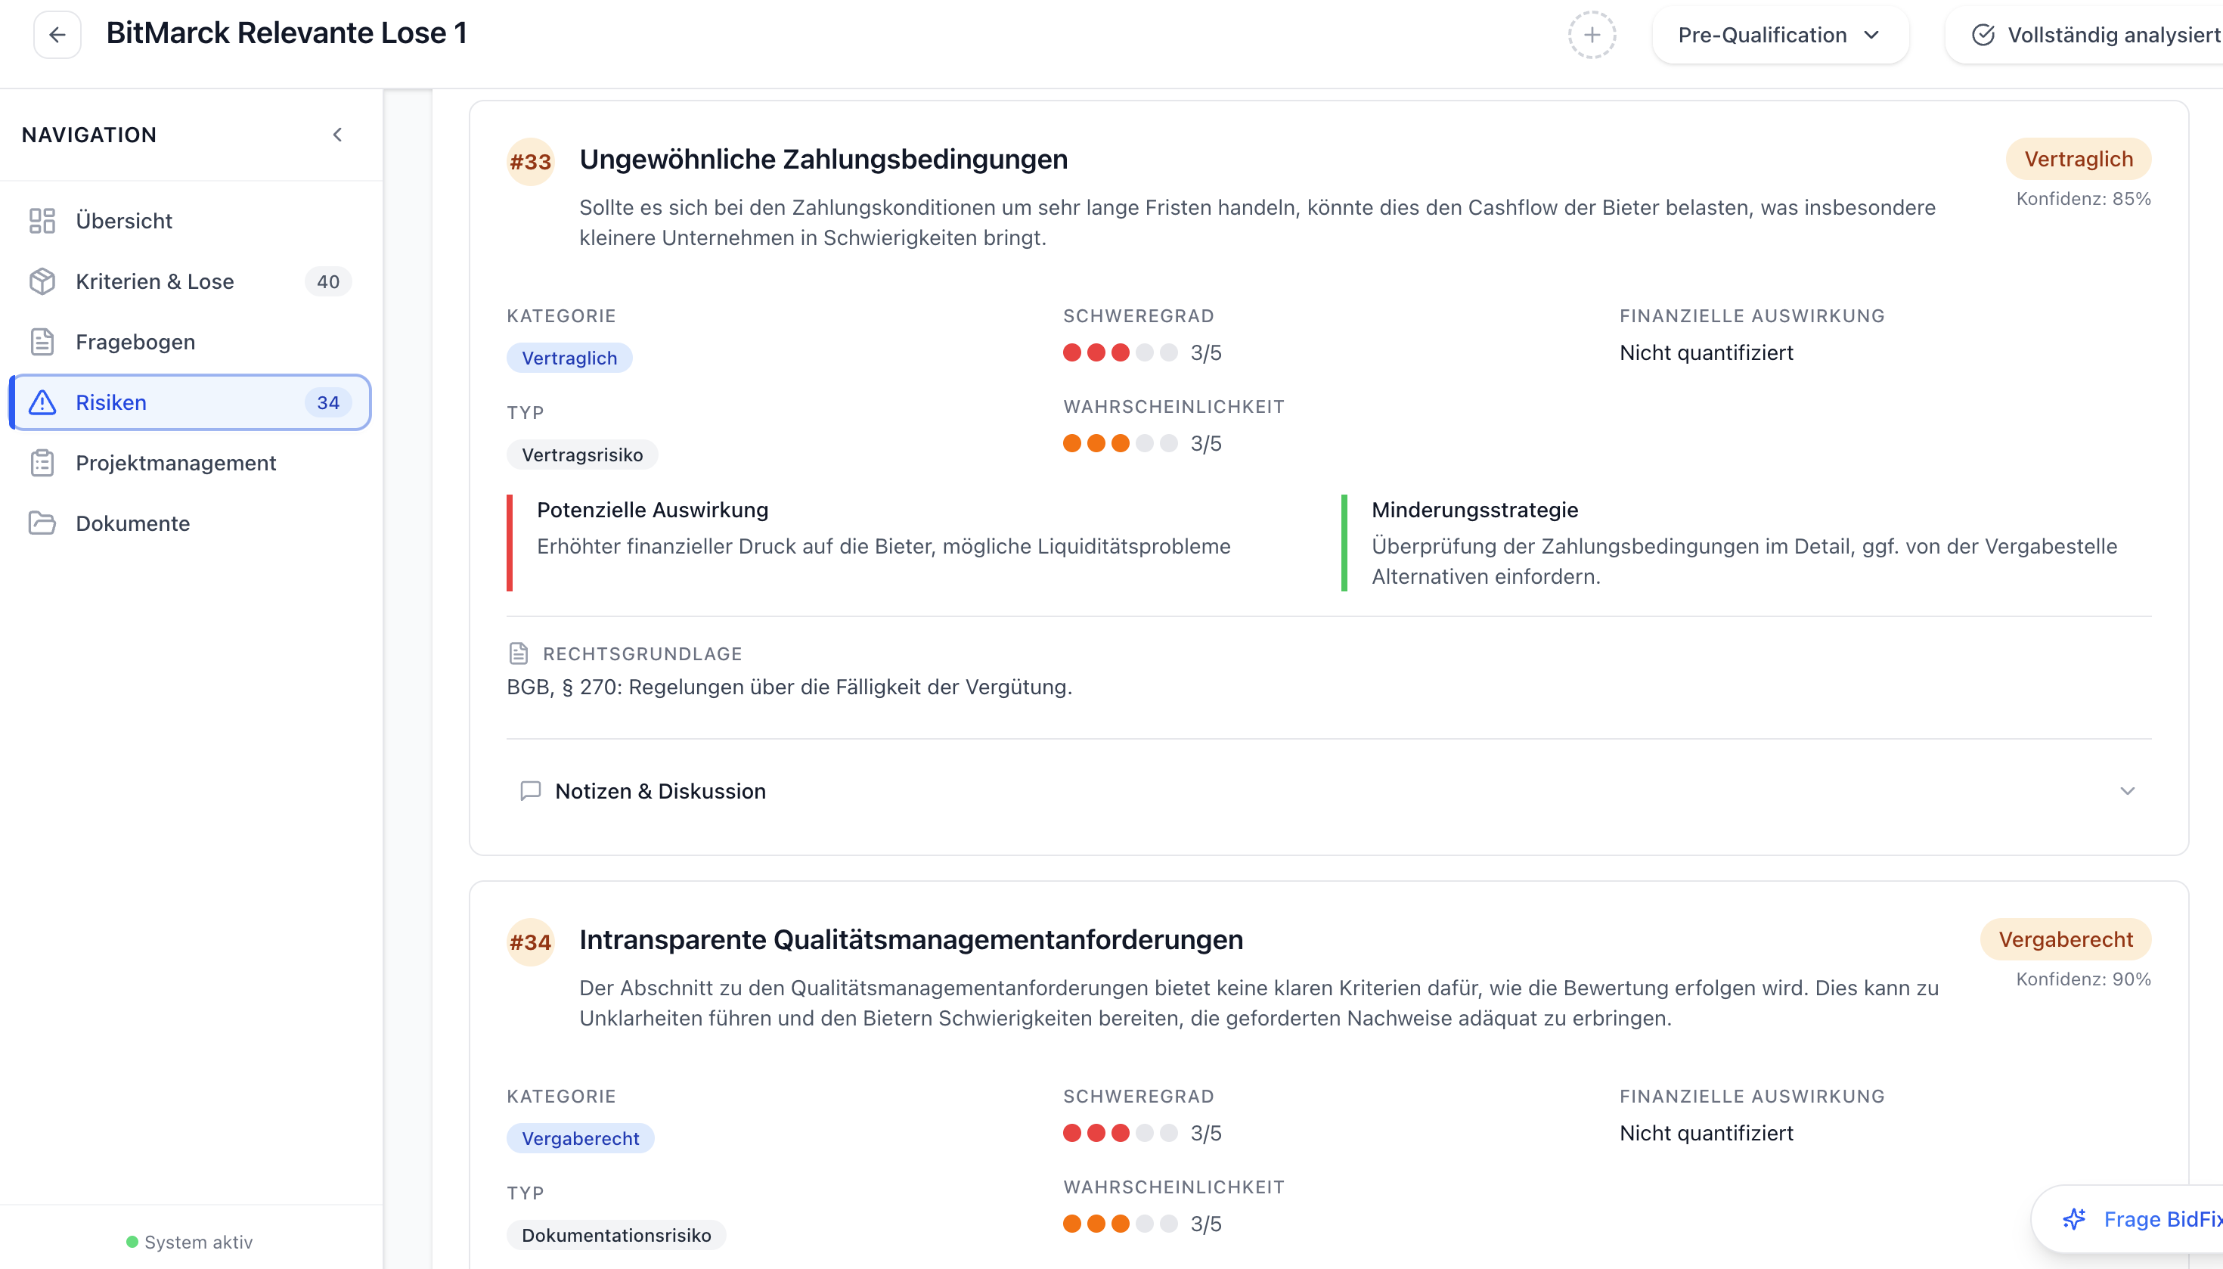Open the Projektmanagement navigation item
The image size is (2223, 1269).
point(176,463)
